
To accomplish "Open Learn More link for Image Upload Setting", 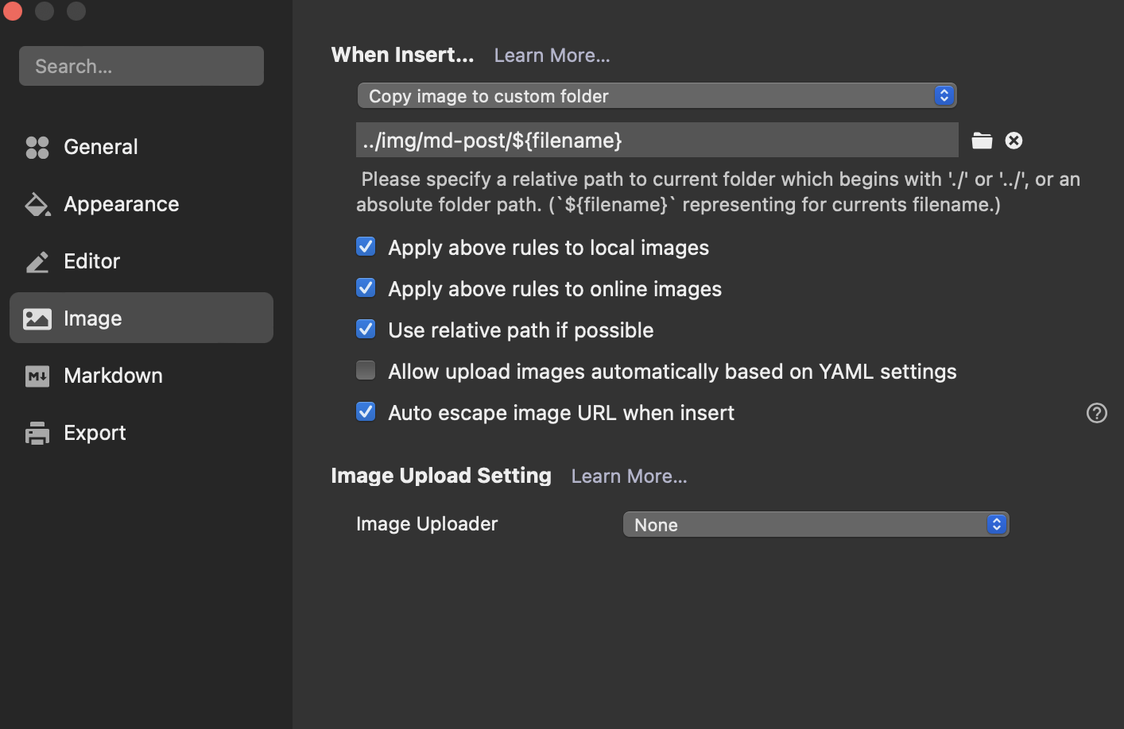I will [x=629, y=476].
